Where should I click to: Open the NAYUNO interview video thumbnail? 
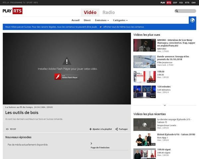tap(144, 45)
